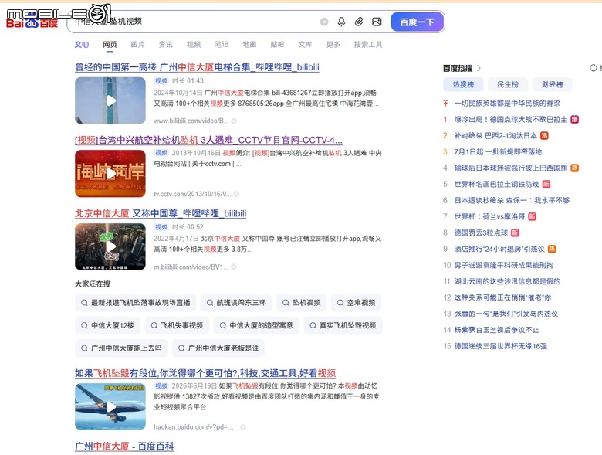Select the 热搜榜 tab
Viewport: 602px width, 455px height.
pos(463,84)
